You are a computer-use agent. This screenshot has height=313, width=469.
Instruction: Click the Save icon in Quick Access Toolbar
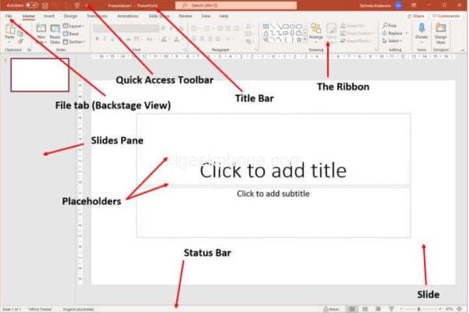point(46,5)
